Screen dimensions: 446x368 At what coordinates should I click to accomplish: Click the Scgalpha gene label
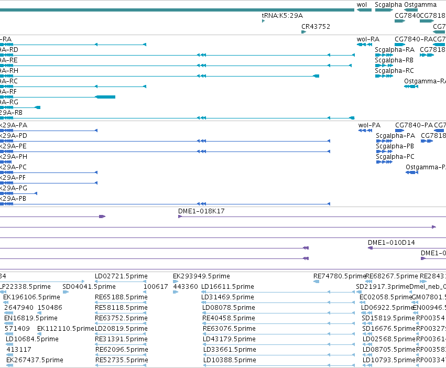[x=388, y=5]
